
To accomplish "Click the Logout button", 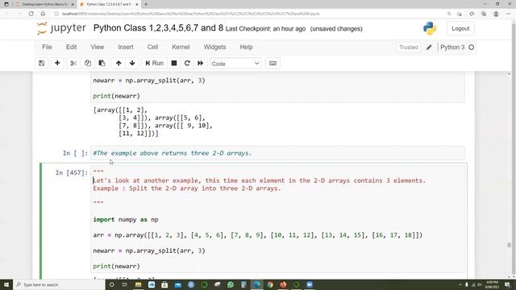I will point(460,29).
